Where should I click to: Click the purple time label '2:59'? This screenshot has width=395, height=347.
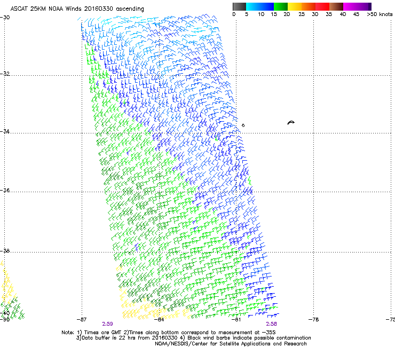click(x=108, y=324)
